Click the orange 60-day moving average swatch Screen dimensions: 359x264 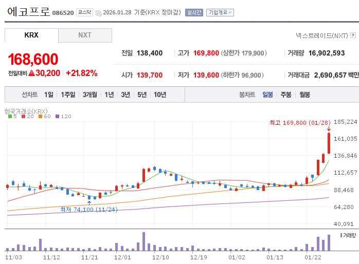[x=40, y=117]
